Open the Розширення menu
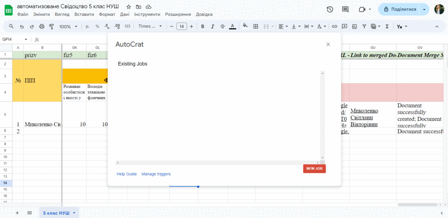Image resolution: width=448 pixels, height=218 pixels. (178, 14)
